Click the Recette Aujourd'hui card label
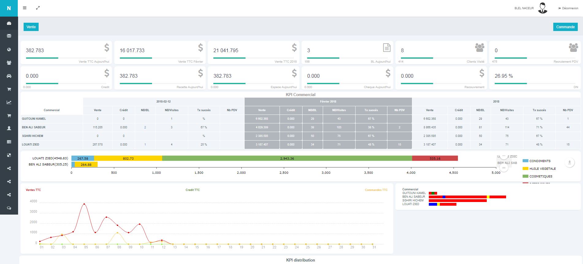Image resolution: width=583 pixels, height=264 pixels. pos(190,87)
